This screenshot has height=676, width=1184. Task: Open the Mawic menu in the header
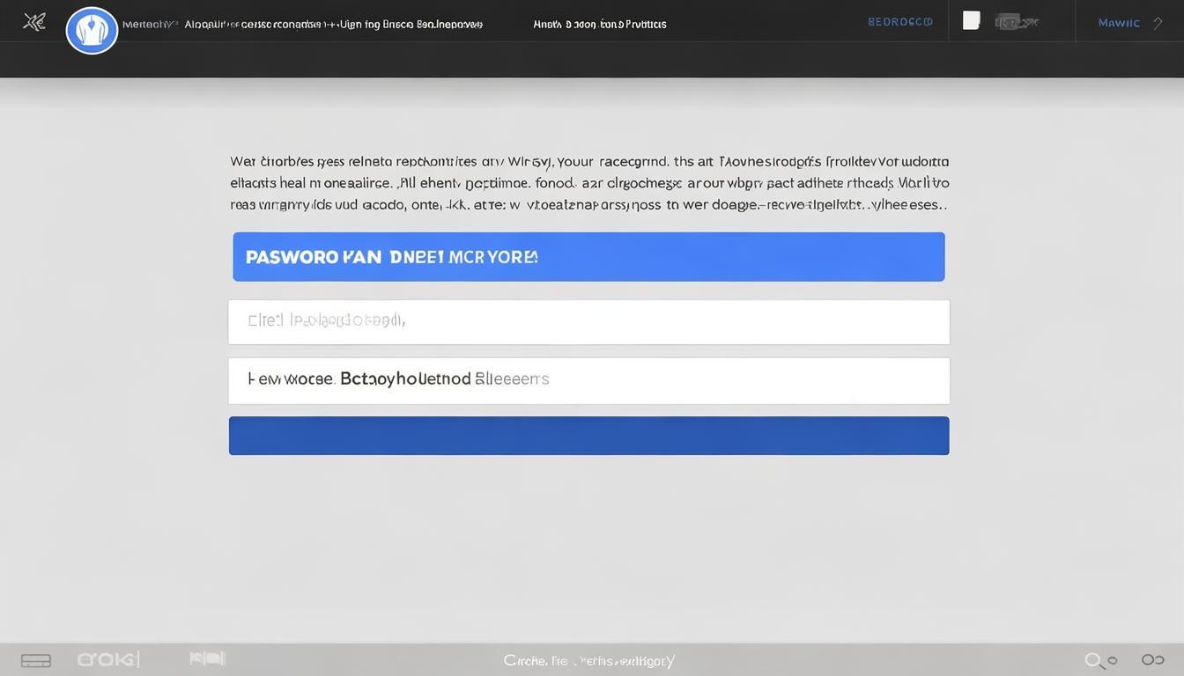coord(1119,23)
